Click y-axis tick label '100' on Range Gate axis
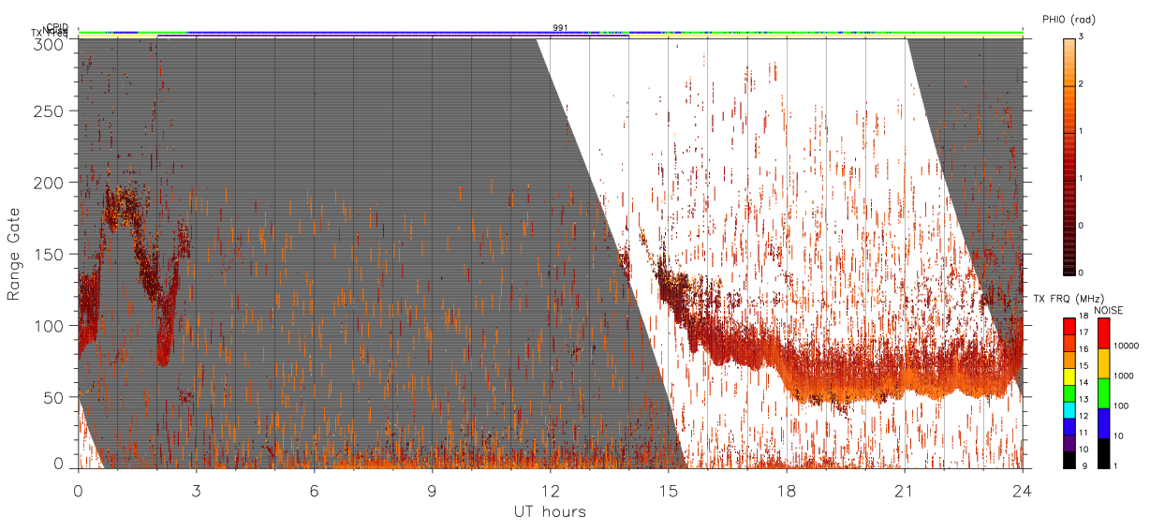Image resolution: width=1150 pixels, height=531 pixels. [49, 326]
